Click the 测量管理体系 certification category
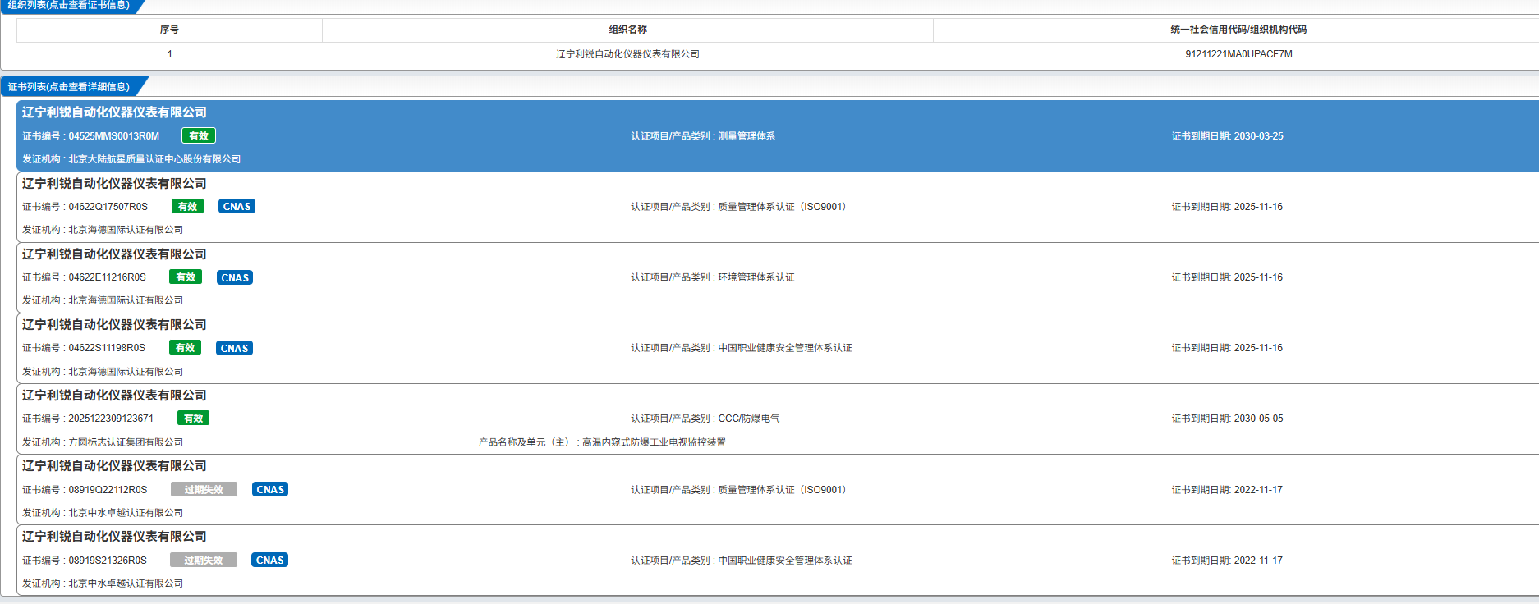 point(747,136)
